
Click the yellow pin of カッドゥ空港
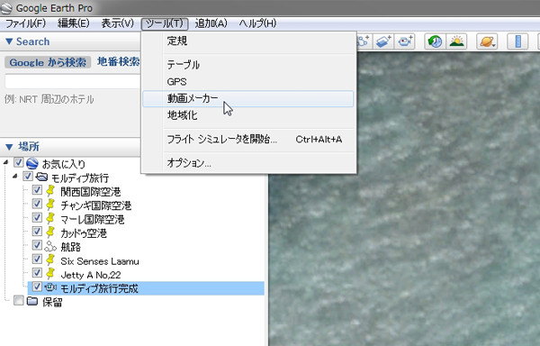tap(50, 232)
